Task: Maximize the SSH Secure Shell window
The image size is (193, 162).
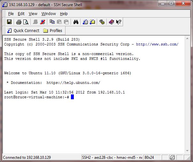Action: (171, 3)
